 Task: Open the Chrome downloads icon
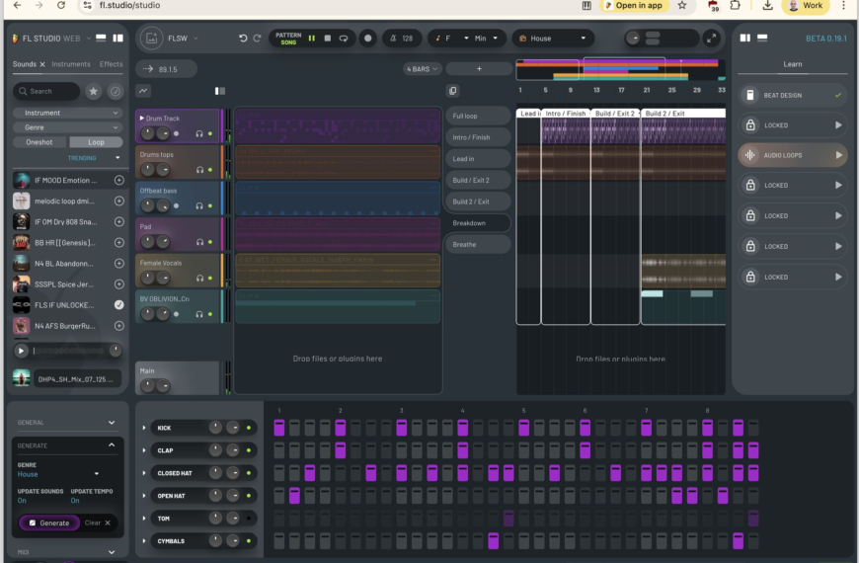[767, 6]
